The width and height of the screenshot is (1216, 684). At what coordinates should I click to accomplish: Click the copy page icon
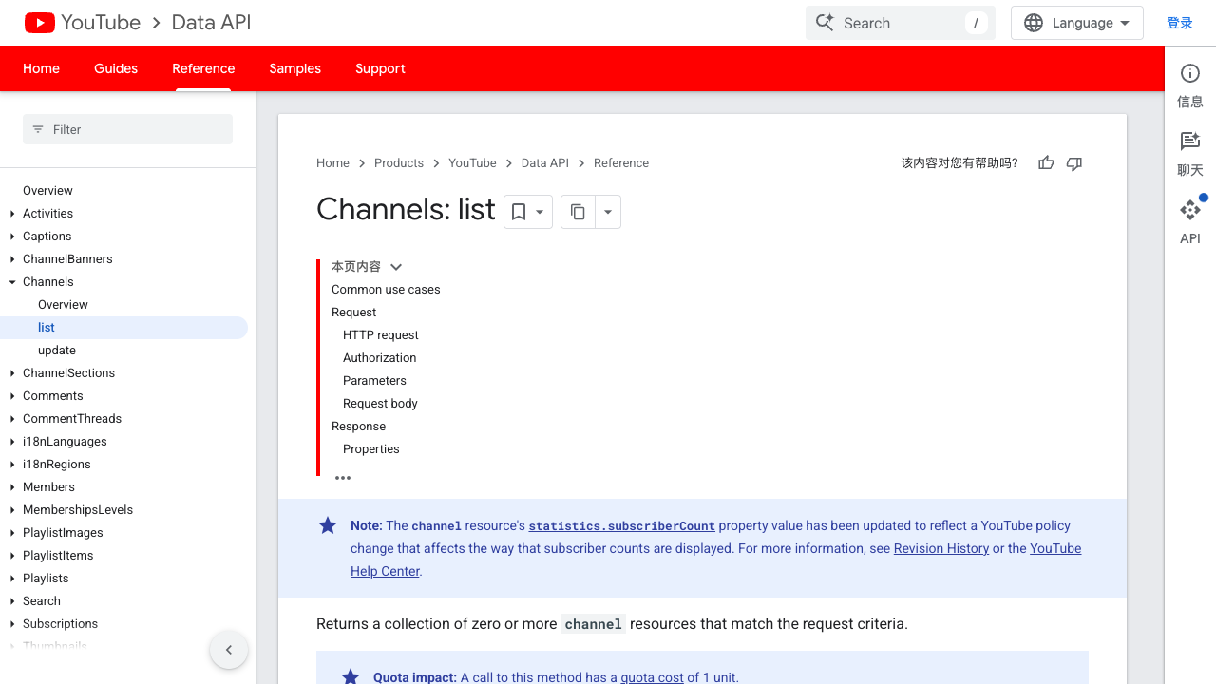(x=578, y=212)
